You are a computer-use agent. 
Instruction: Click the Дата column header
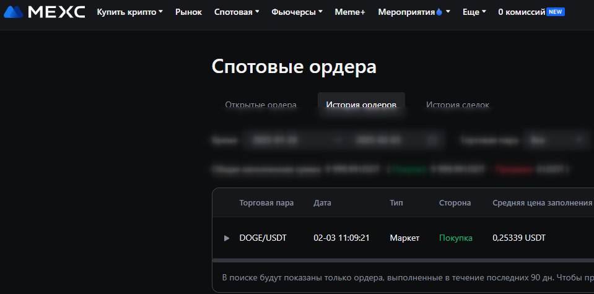coord(322,203)
